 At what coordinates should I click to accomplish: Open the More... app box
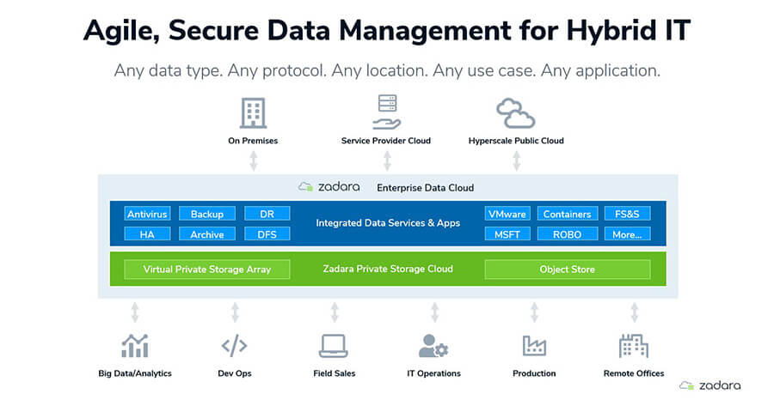[x=628, y=234]
